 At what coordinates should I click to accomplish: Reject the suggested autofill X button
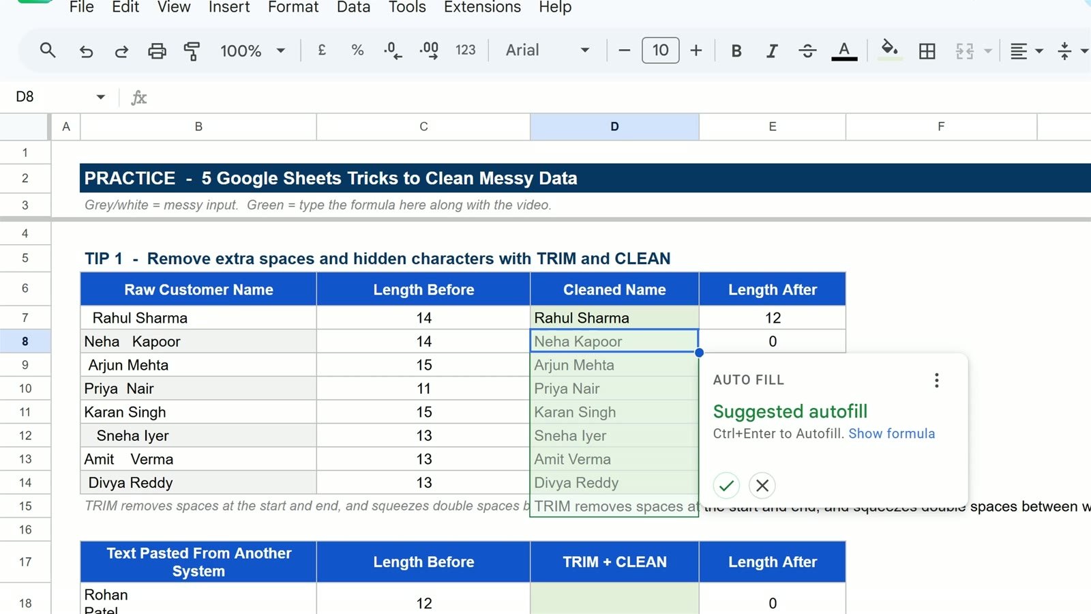(x=762, y=486)
